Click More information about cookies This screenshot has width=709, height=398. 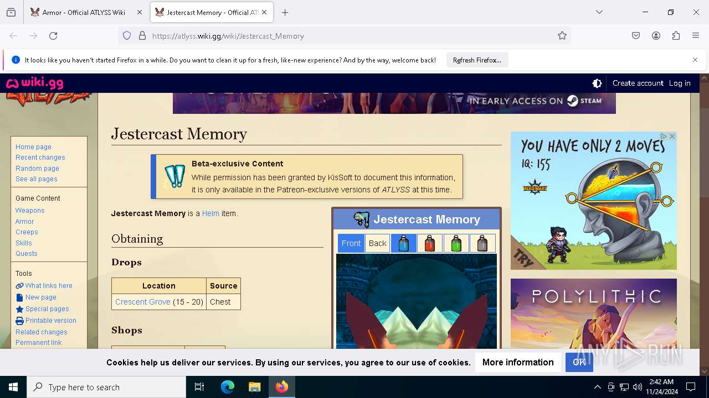tap(518, 363)
